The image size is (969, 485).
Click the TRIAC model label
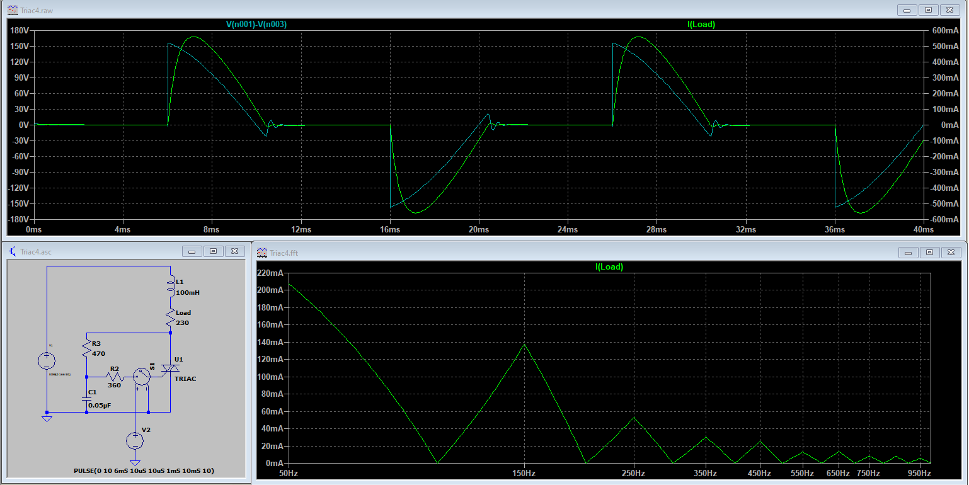[185, 379]
